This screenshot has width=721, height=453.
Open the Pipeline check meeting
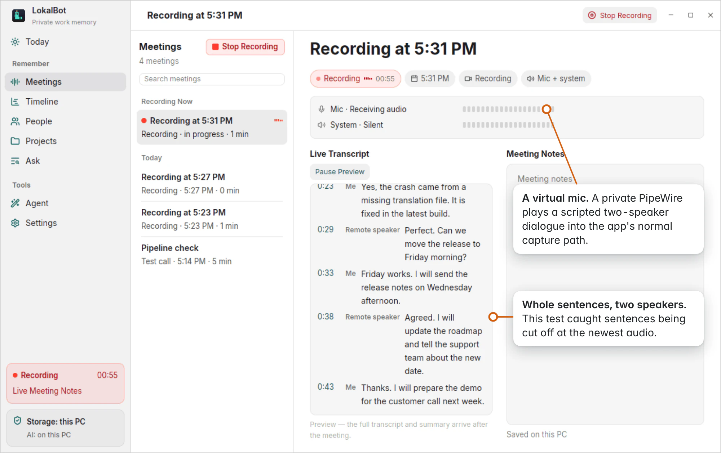click(212, 254)
